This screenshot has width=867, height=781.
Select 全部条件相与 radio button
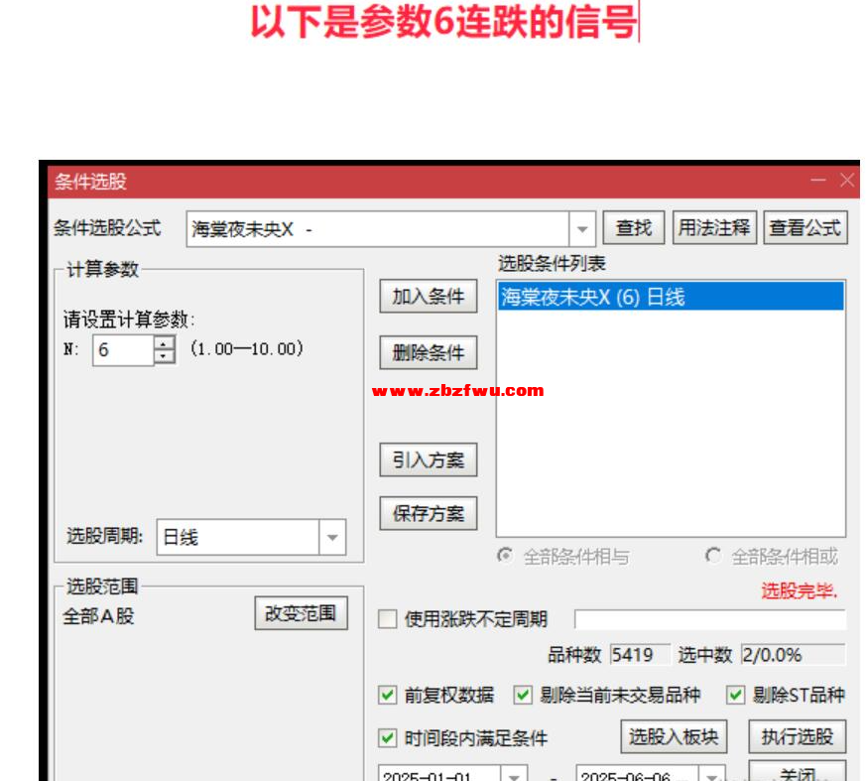click(505, 555)
